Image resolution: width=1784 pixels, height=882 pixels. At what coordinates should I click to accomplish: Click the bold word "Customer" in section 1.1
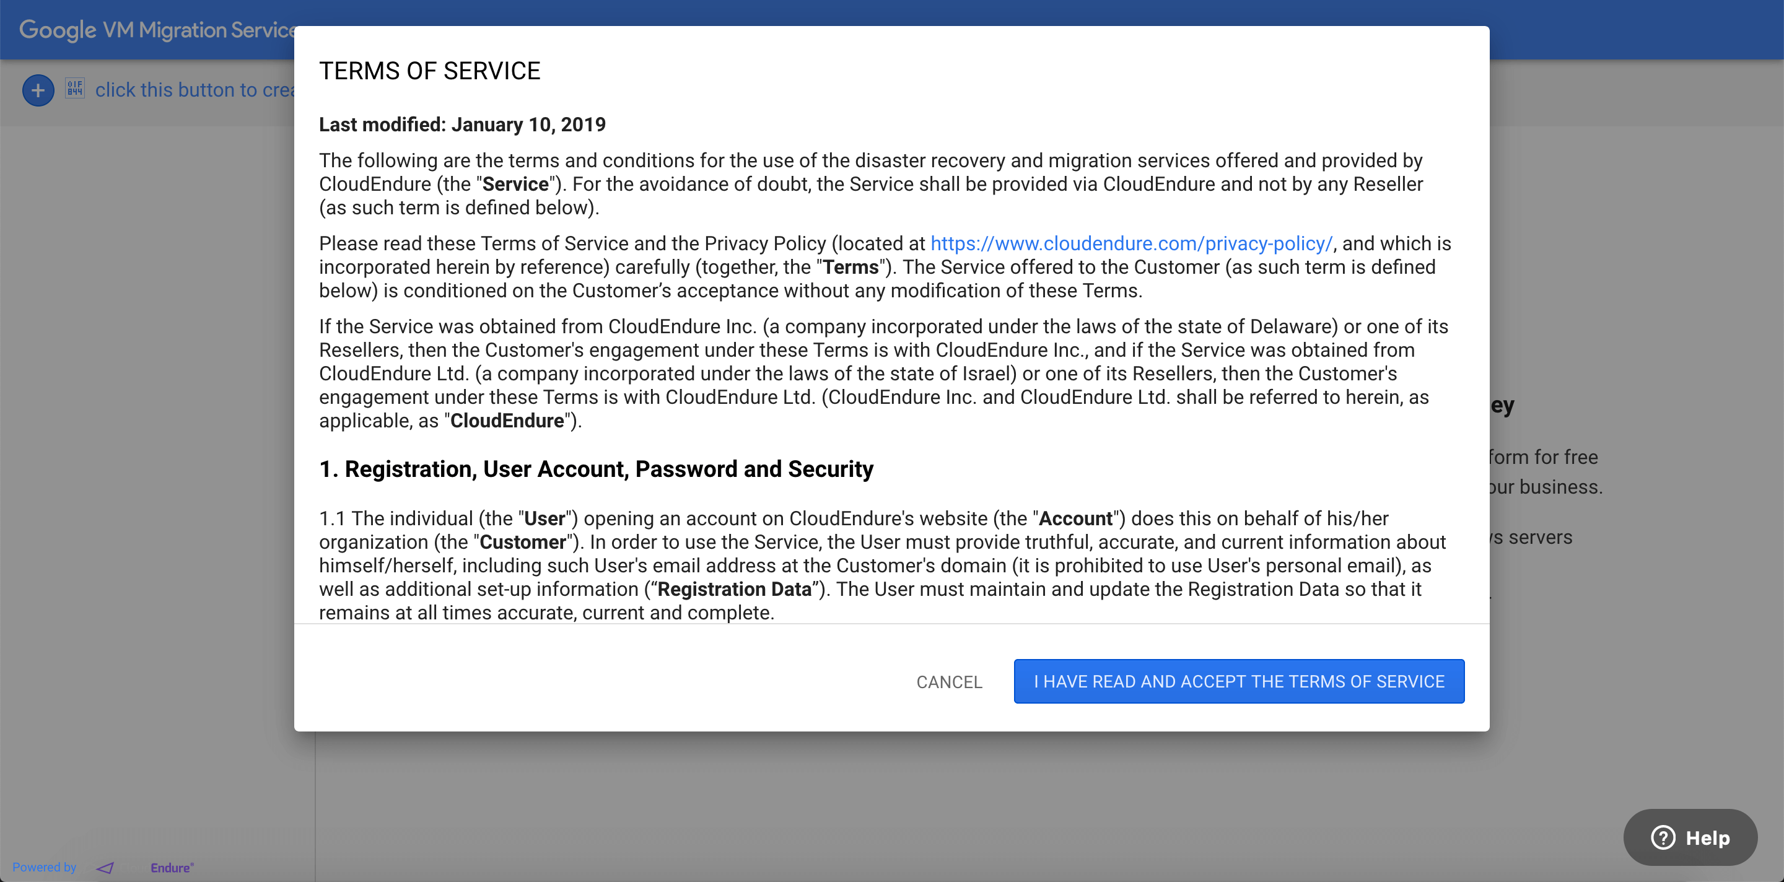[x=523, y=542]
